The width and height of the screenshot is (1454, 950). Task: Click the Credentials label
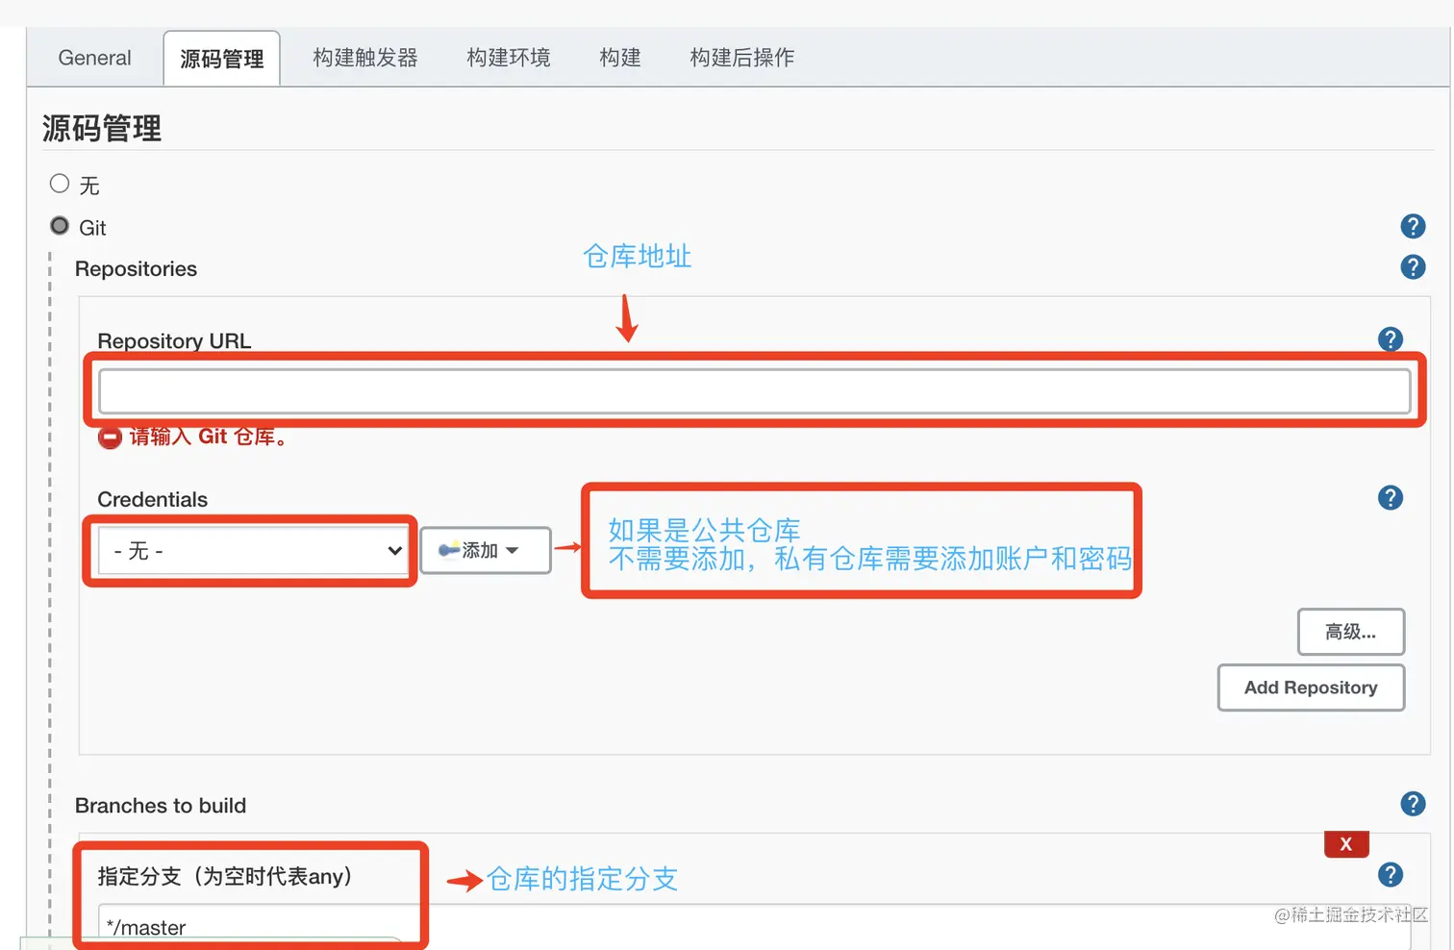click(152, 499)
